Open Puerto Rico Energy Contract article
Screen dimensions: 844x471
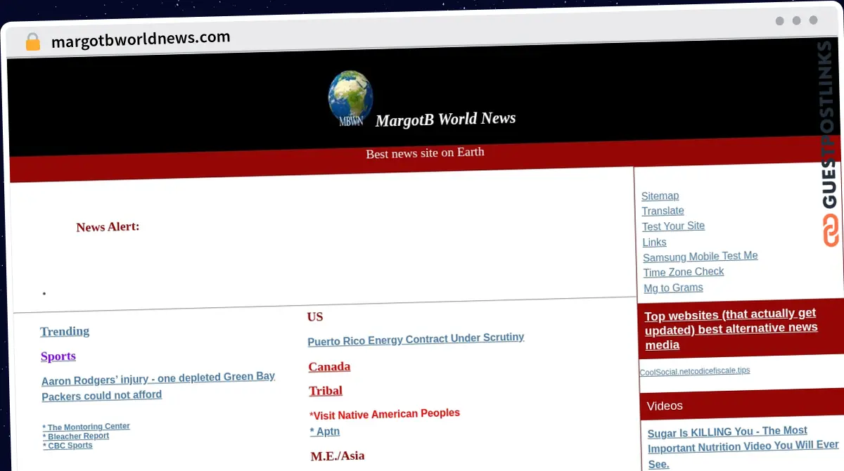point(416,339)
